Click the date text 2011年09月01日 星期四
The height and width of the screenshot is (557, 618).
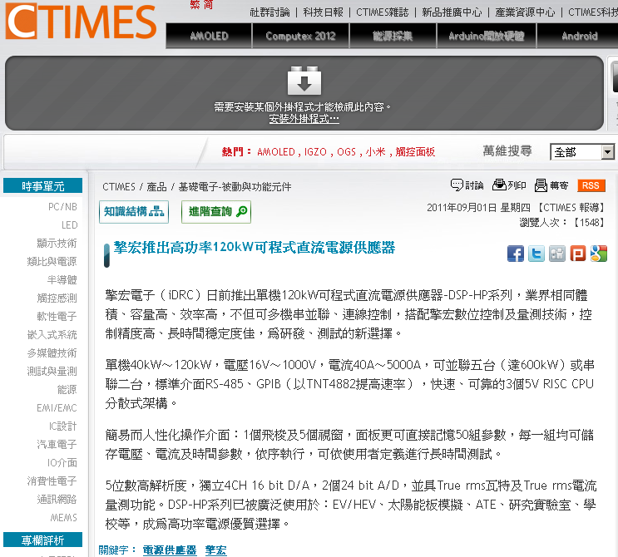pyautogui.click(x=478, y=208)
